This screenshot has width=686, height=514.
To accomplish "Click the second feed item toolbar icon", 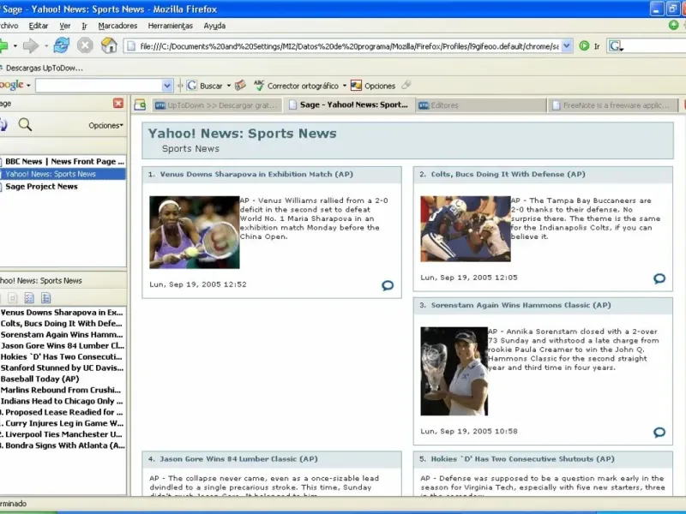I will tap(13, 298).
